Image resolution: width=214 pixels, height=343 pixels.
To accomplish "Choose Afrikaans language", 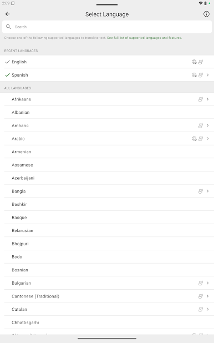I will click(107, 99).
